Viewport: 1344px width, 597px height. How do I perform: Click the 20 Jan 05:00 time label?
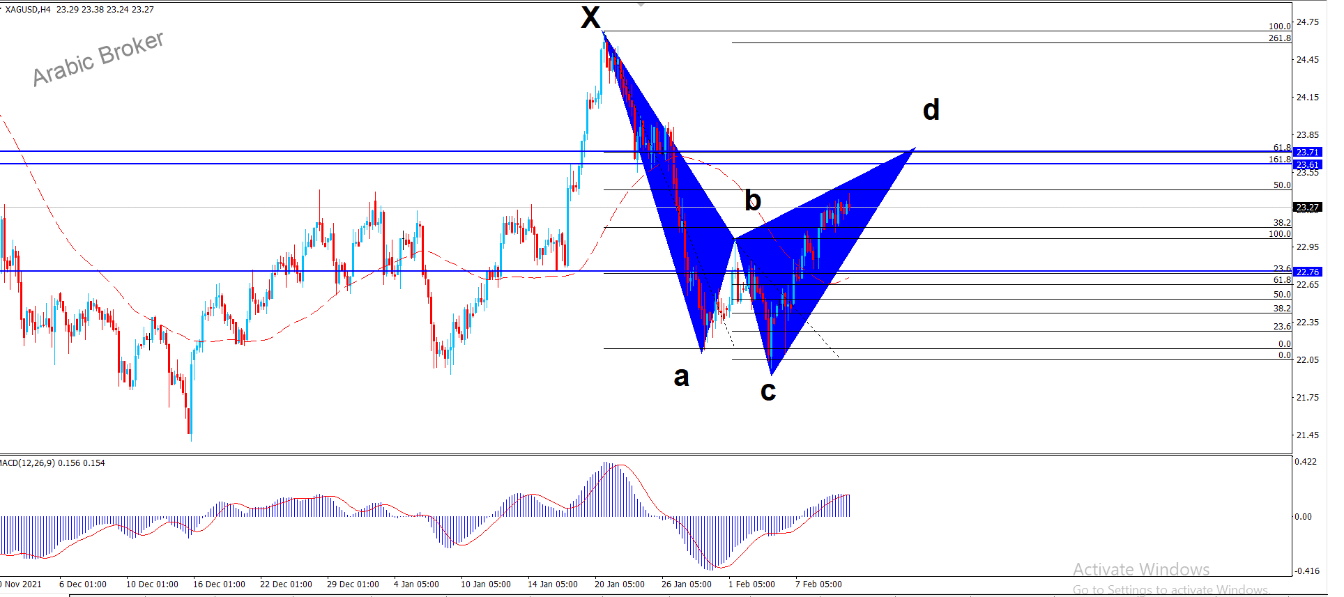tap(620, 584)
